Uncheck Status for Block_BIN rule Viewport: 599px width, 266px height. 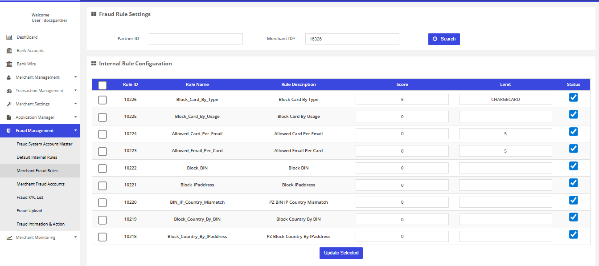pyautogui.click(x=573, y=166)
